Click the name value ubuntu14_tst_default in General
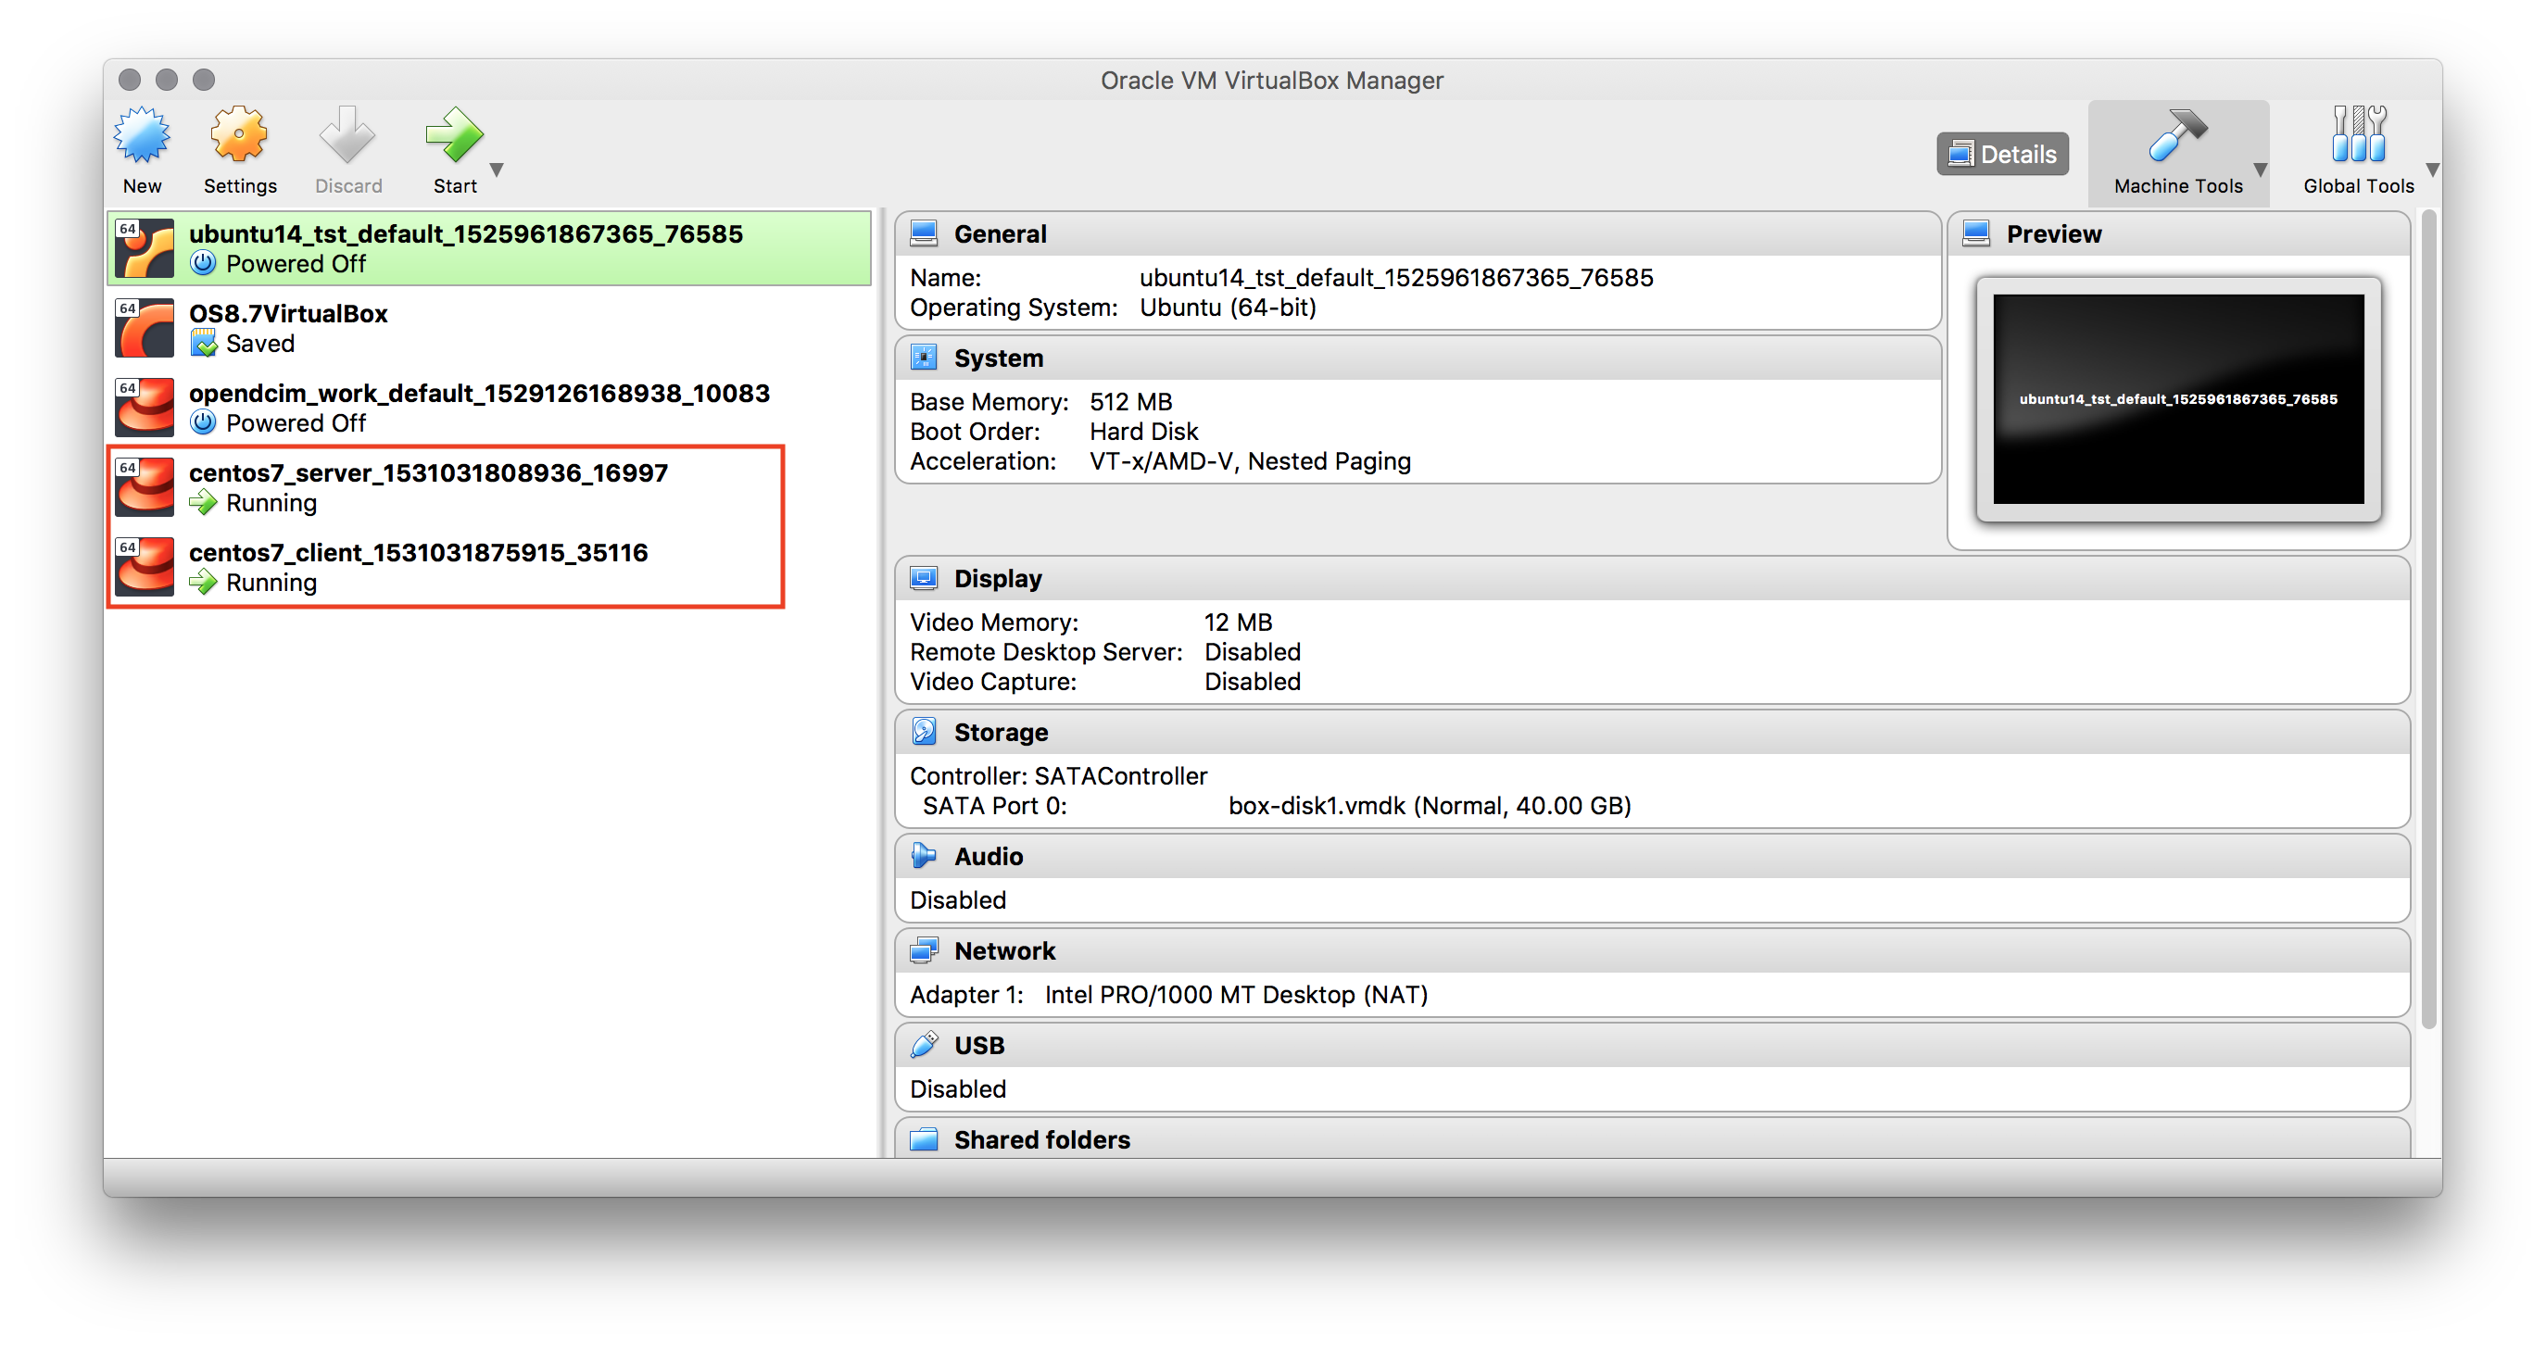The image size is (2546, 1345). 1395,278
